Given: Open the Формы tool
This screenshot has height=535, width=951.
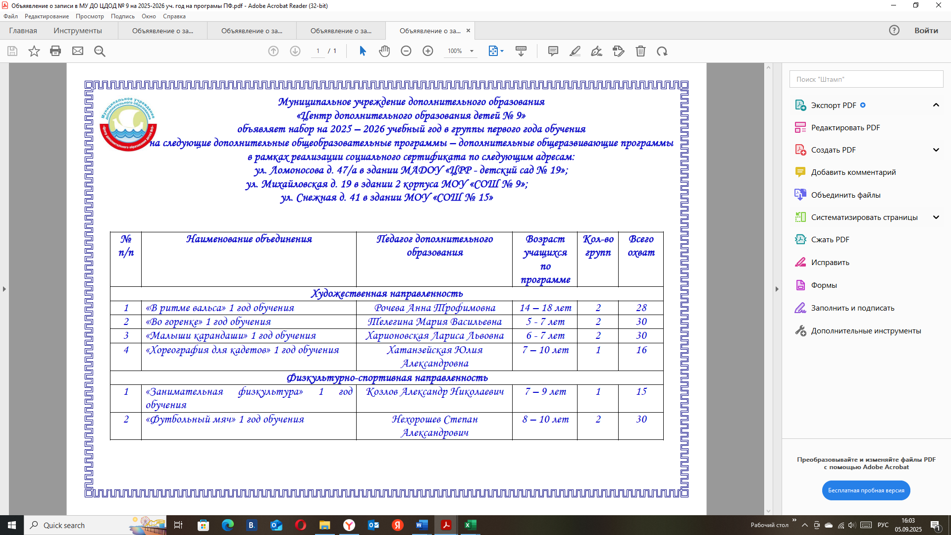Looking at the screenshot, I should (816, 285).
